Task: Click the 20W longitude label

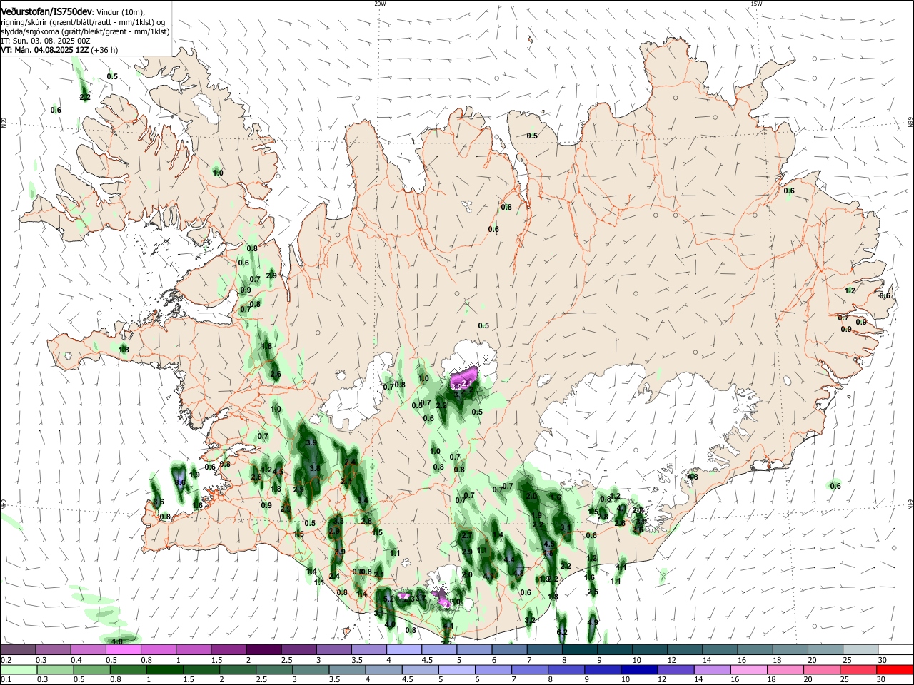Action: click(380, 4)
